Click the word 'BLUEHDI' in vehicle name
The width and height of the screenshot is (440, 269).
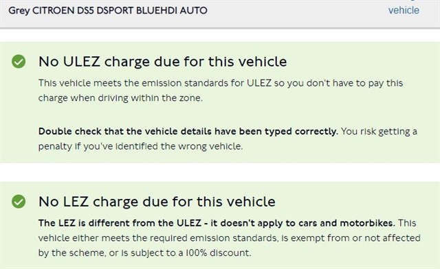tap(157, 11)
